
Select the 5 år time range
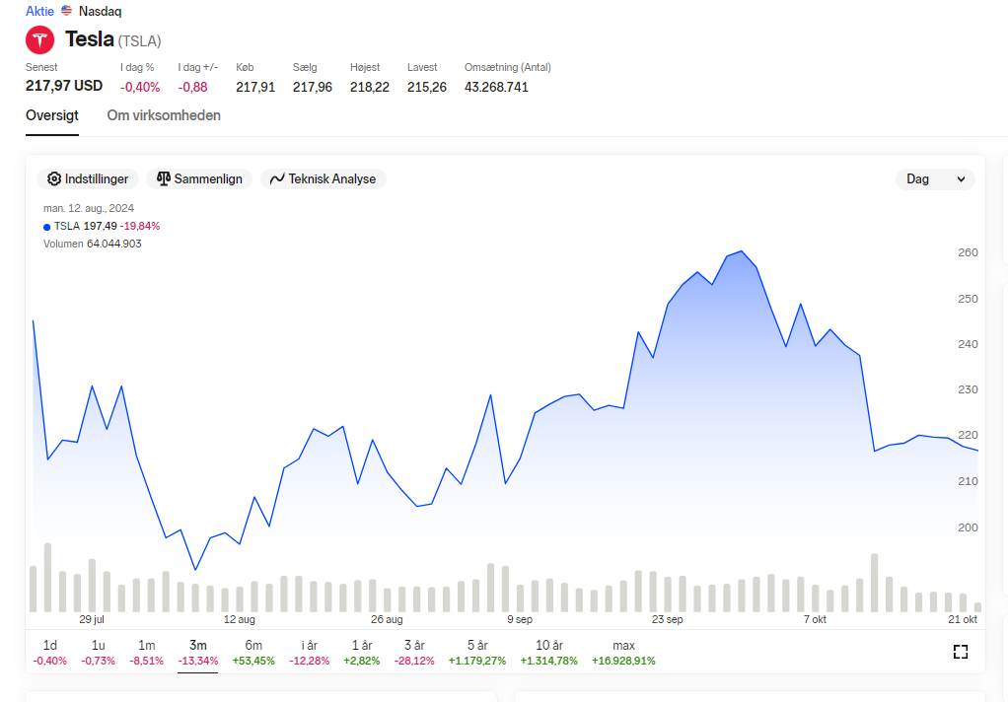tap(477, 653)
